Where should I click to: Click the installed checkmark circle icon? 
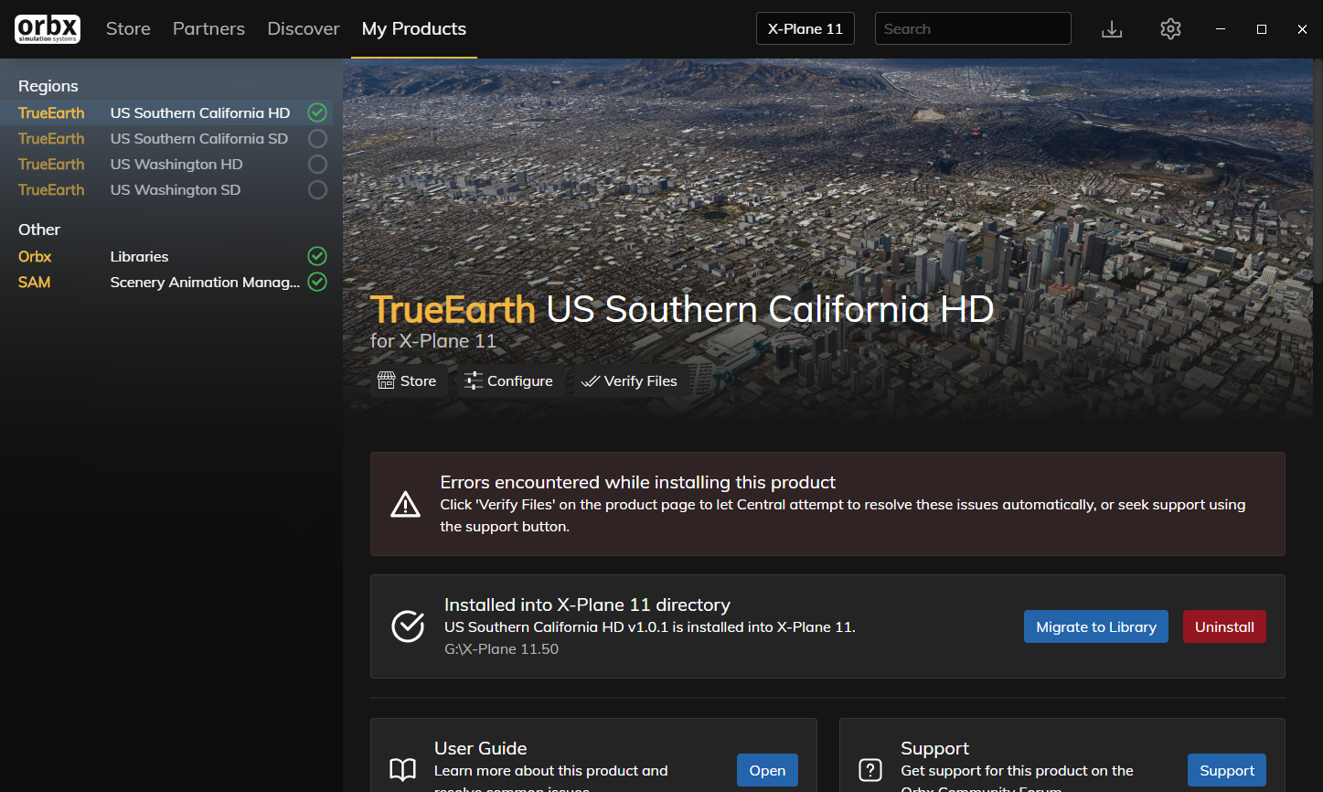coord(408,626)
